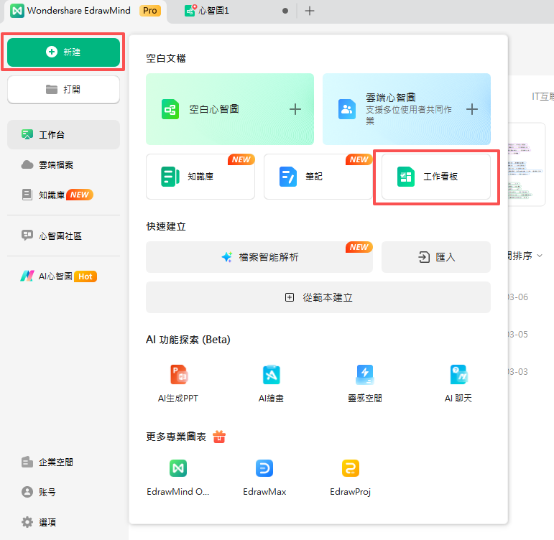This screenshot has height=540, width=554.
Task: Create a 空白心智圖 card
Action: click(x=230, y=109)
